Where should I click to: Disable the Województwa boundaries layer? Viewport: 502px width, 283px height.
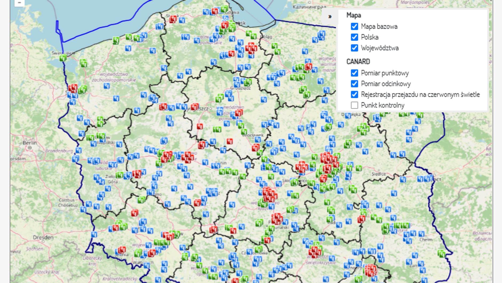click(354, 48)
